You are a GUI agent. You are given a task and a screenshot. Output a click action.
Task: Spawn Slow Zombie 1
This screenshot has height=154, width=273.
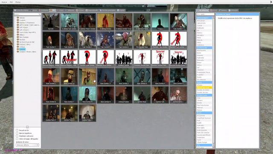point(51,77)
